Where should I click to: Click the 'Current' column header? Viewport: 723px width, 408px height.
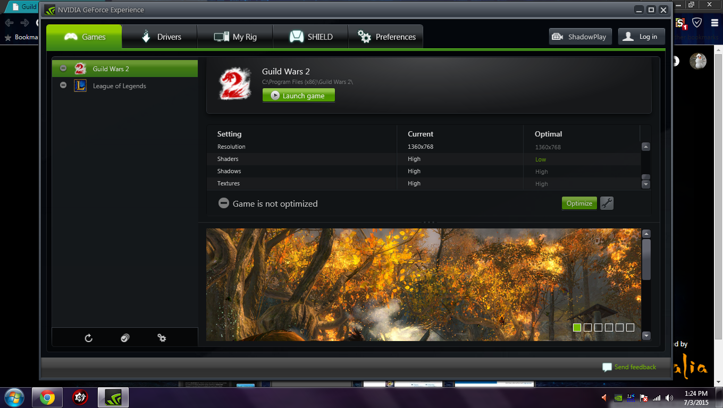421,134
